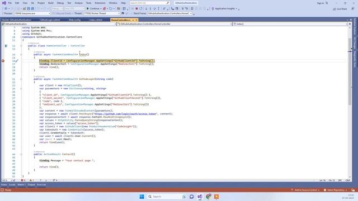Open the Build menu
The image size is (358, 201).
[x=51, y=3]
